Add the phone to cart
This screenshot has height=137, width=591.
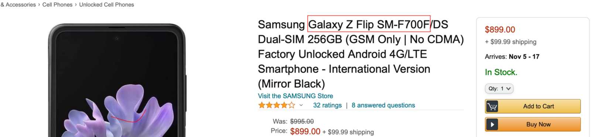(x=533, y=106)
